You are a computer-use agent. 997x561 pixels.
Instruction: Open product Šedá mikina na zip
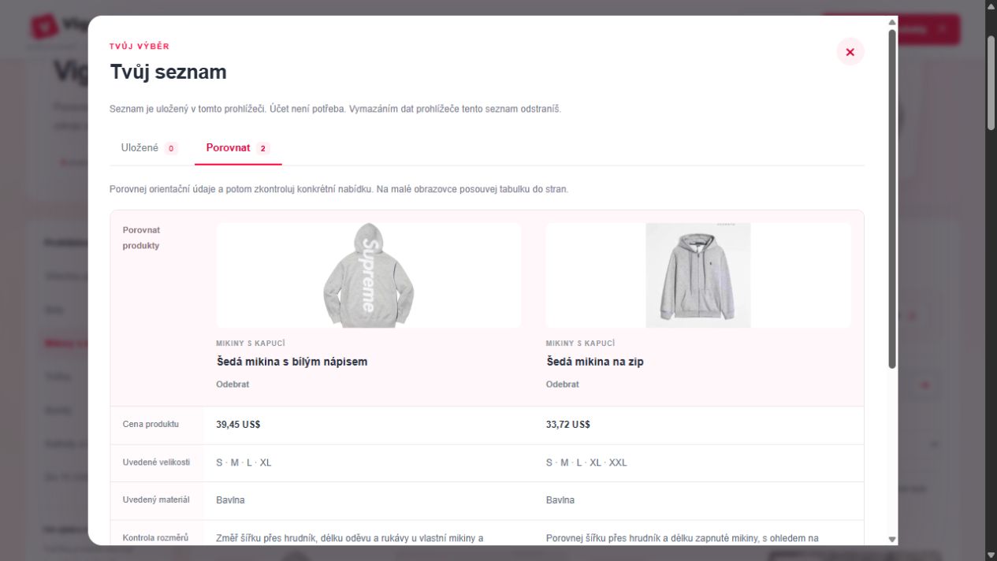[595, 362]
